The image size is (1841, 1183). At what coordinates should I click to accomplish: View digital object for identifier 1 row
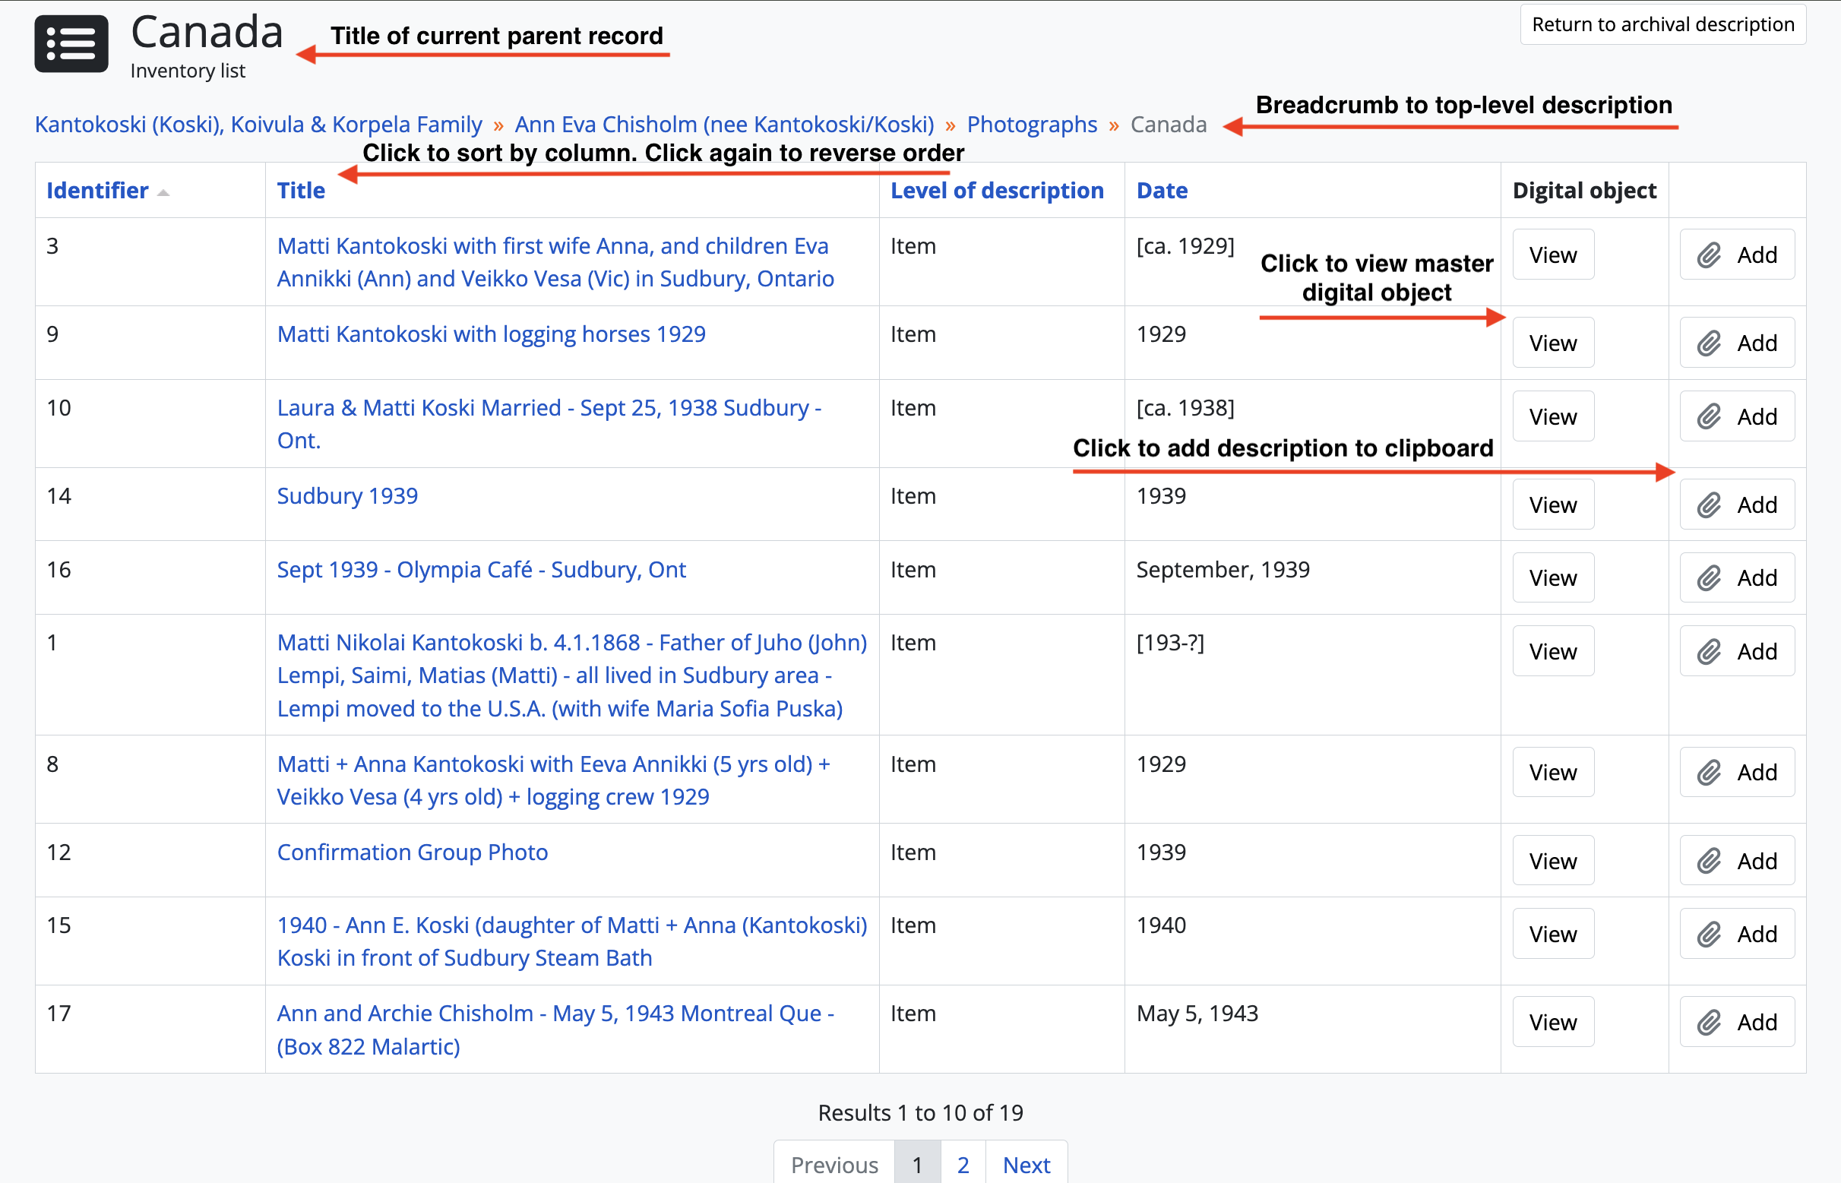click(x=1552, y=651)
